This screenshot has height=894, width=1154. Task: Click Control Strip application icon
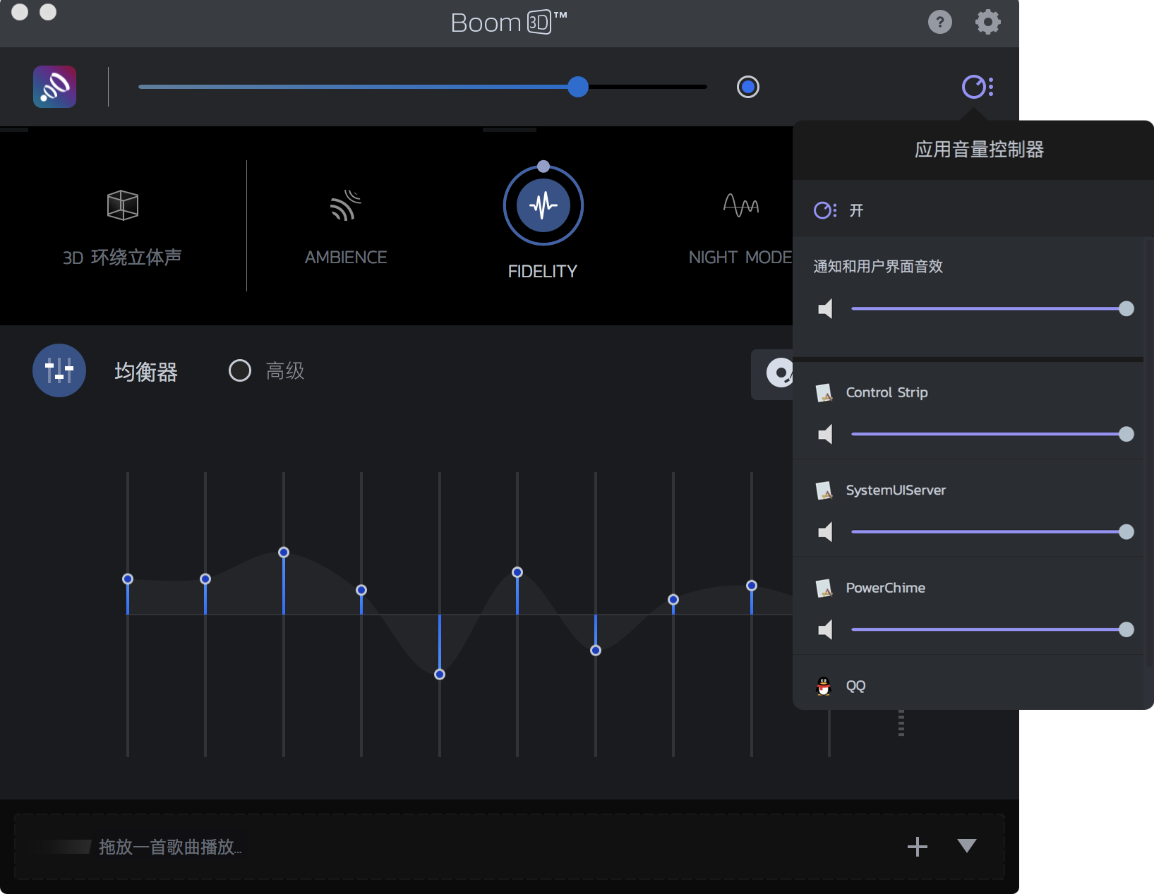pos(824,393)
